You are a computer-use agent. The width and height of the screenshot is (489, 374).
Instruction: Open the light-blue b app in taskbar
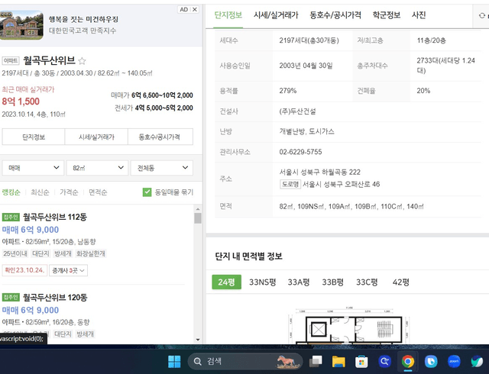tap(431, 362)
